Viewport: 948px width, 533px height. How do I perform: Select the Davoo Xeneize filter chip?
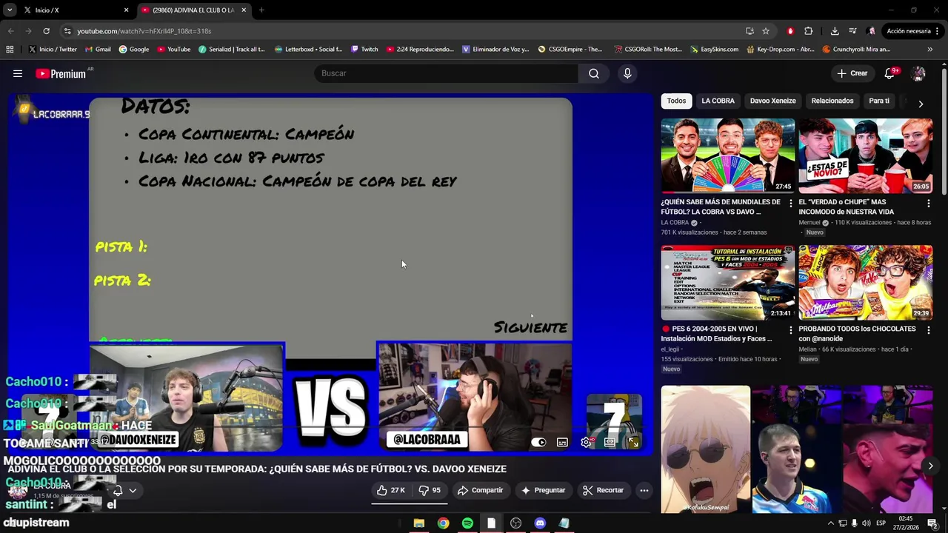point(772,101)
